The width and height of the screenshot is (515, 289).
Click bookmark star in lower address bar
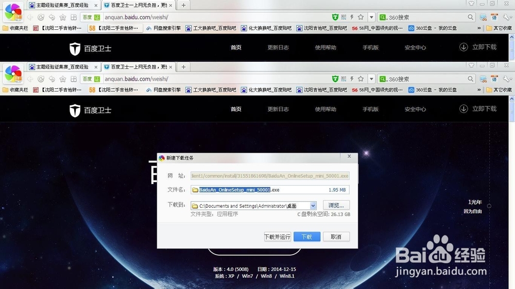pyautogui.click(x=360, y=79)
